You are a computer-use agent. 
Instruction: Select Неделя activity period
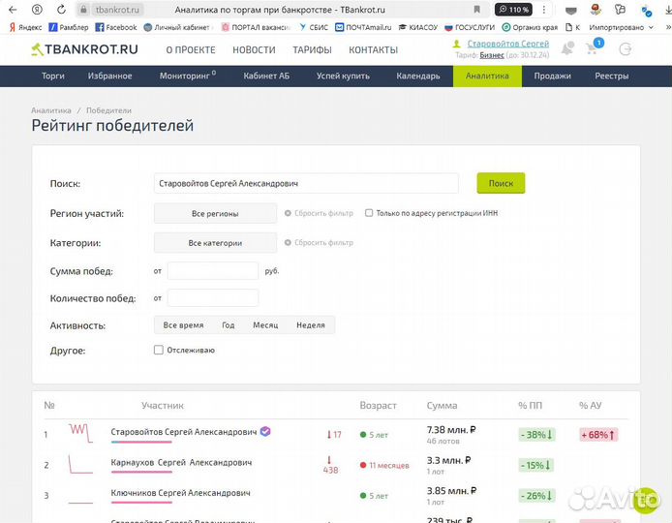(x=311, y=325)
